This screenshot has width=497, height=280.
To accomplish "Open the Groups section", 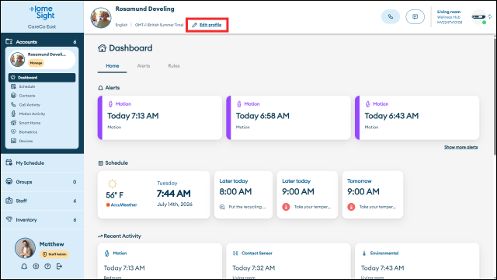I will 42,182.
